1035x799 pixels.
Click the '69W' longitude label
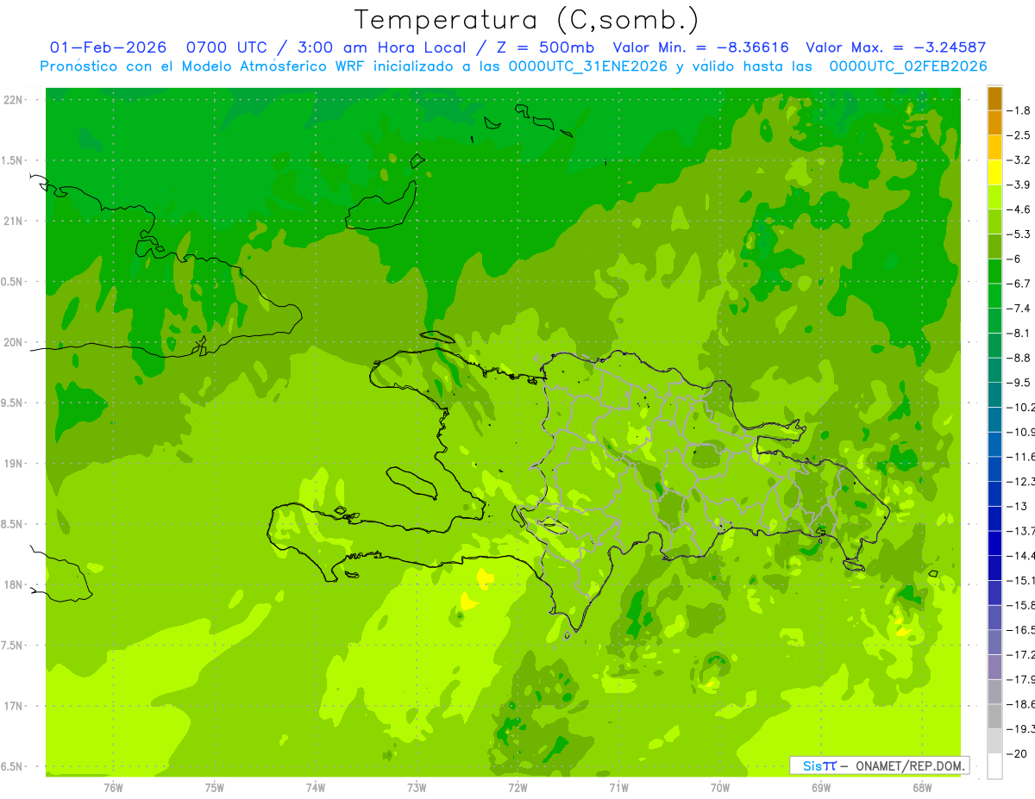tap(821, 788)
